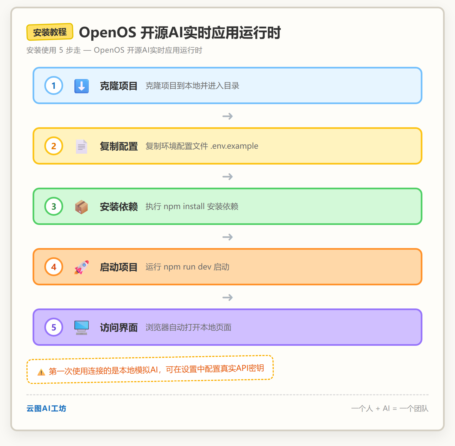Image resolution: width=455 pixels, height=446 pixels.
Task: Click the 访问界面 step heading
Action: coord(119,327)
